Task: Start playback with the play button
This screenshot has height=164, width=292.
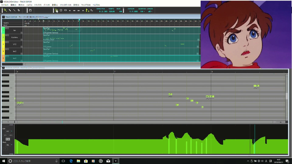Action: tap(57, 10)
